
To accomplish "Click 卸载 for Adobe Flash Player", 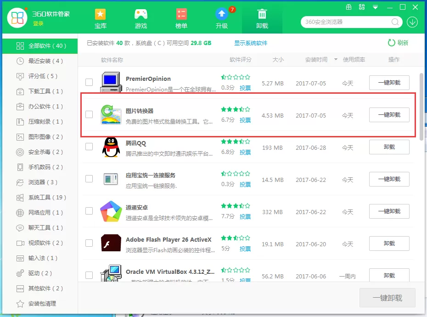I will [x=389, y=243].
